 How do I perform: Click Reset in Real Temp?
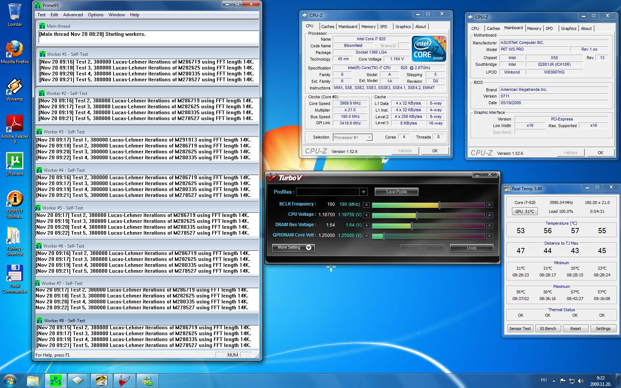point(576,329)
